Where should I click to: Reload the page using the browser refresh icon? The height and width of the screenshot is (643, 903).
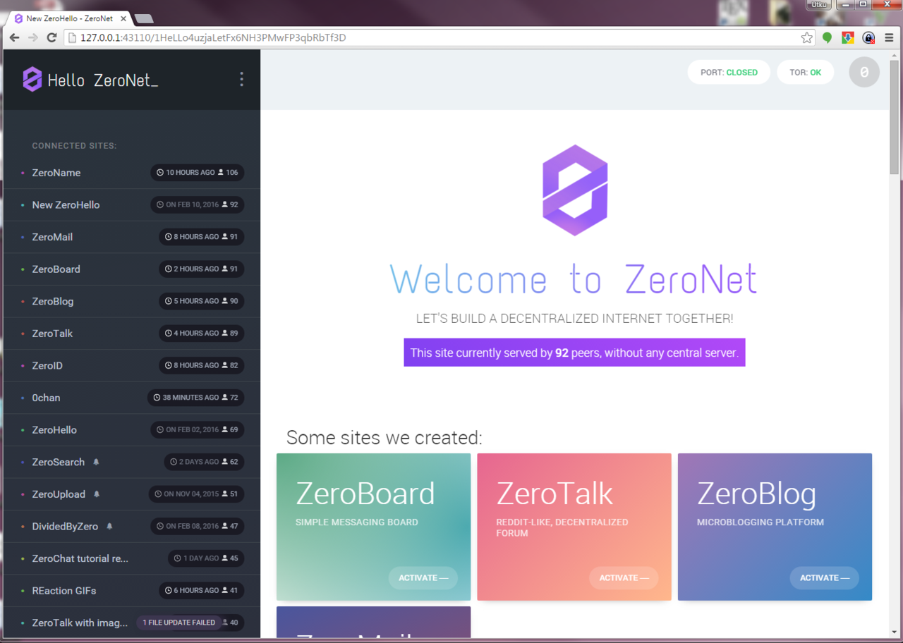pyautogui.click(x=51, y=37)
